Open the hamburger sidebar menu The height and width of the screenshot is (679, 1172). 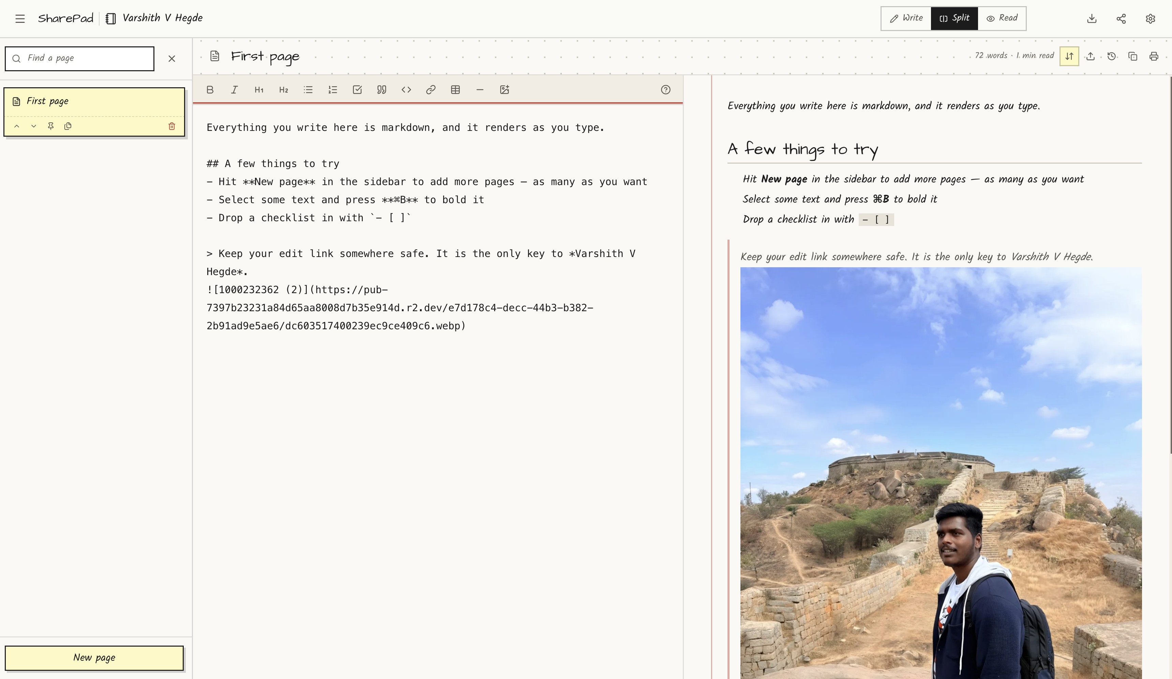19,19
